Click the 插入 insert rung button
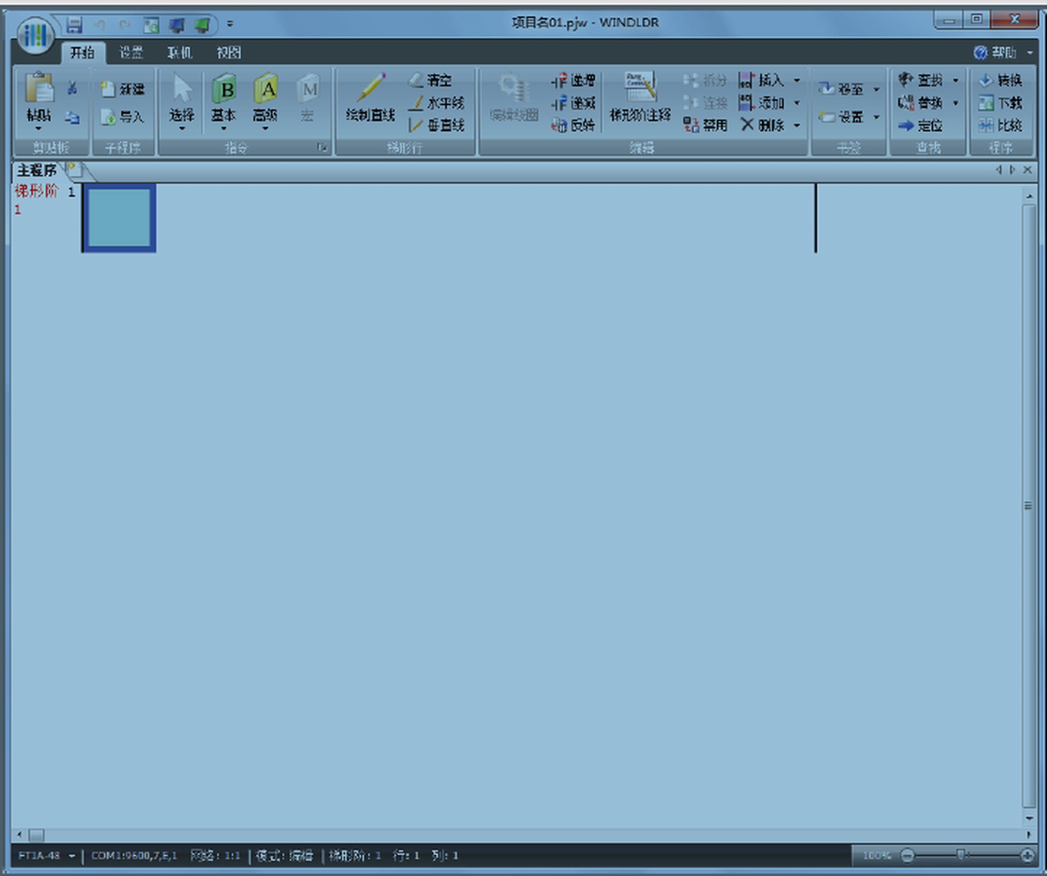This screenshot has height=876, width=1047. [x=762, y=80]
